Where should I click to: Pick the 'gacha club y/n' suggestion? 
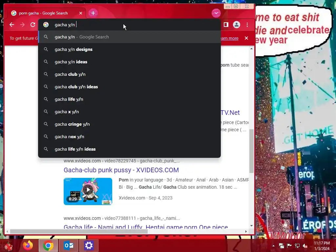click(129, 74)
